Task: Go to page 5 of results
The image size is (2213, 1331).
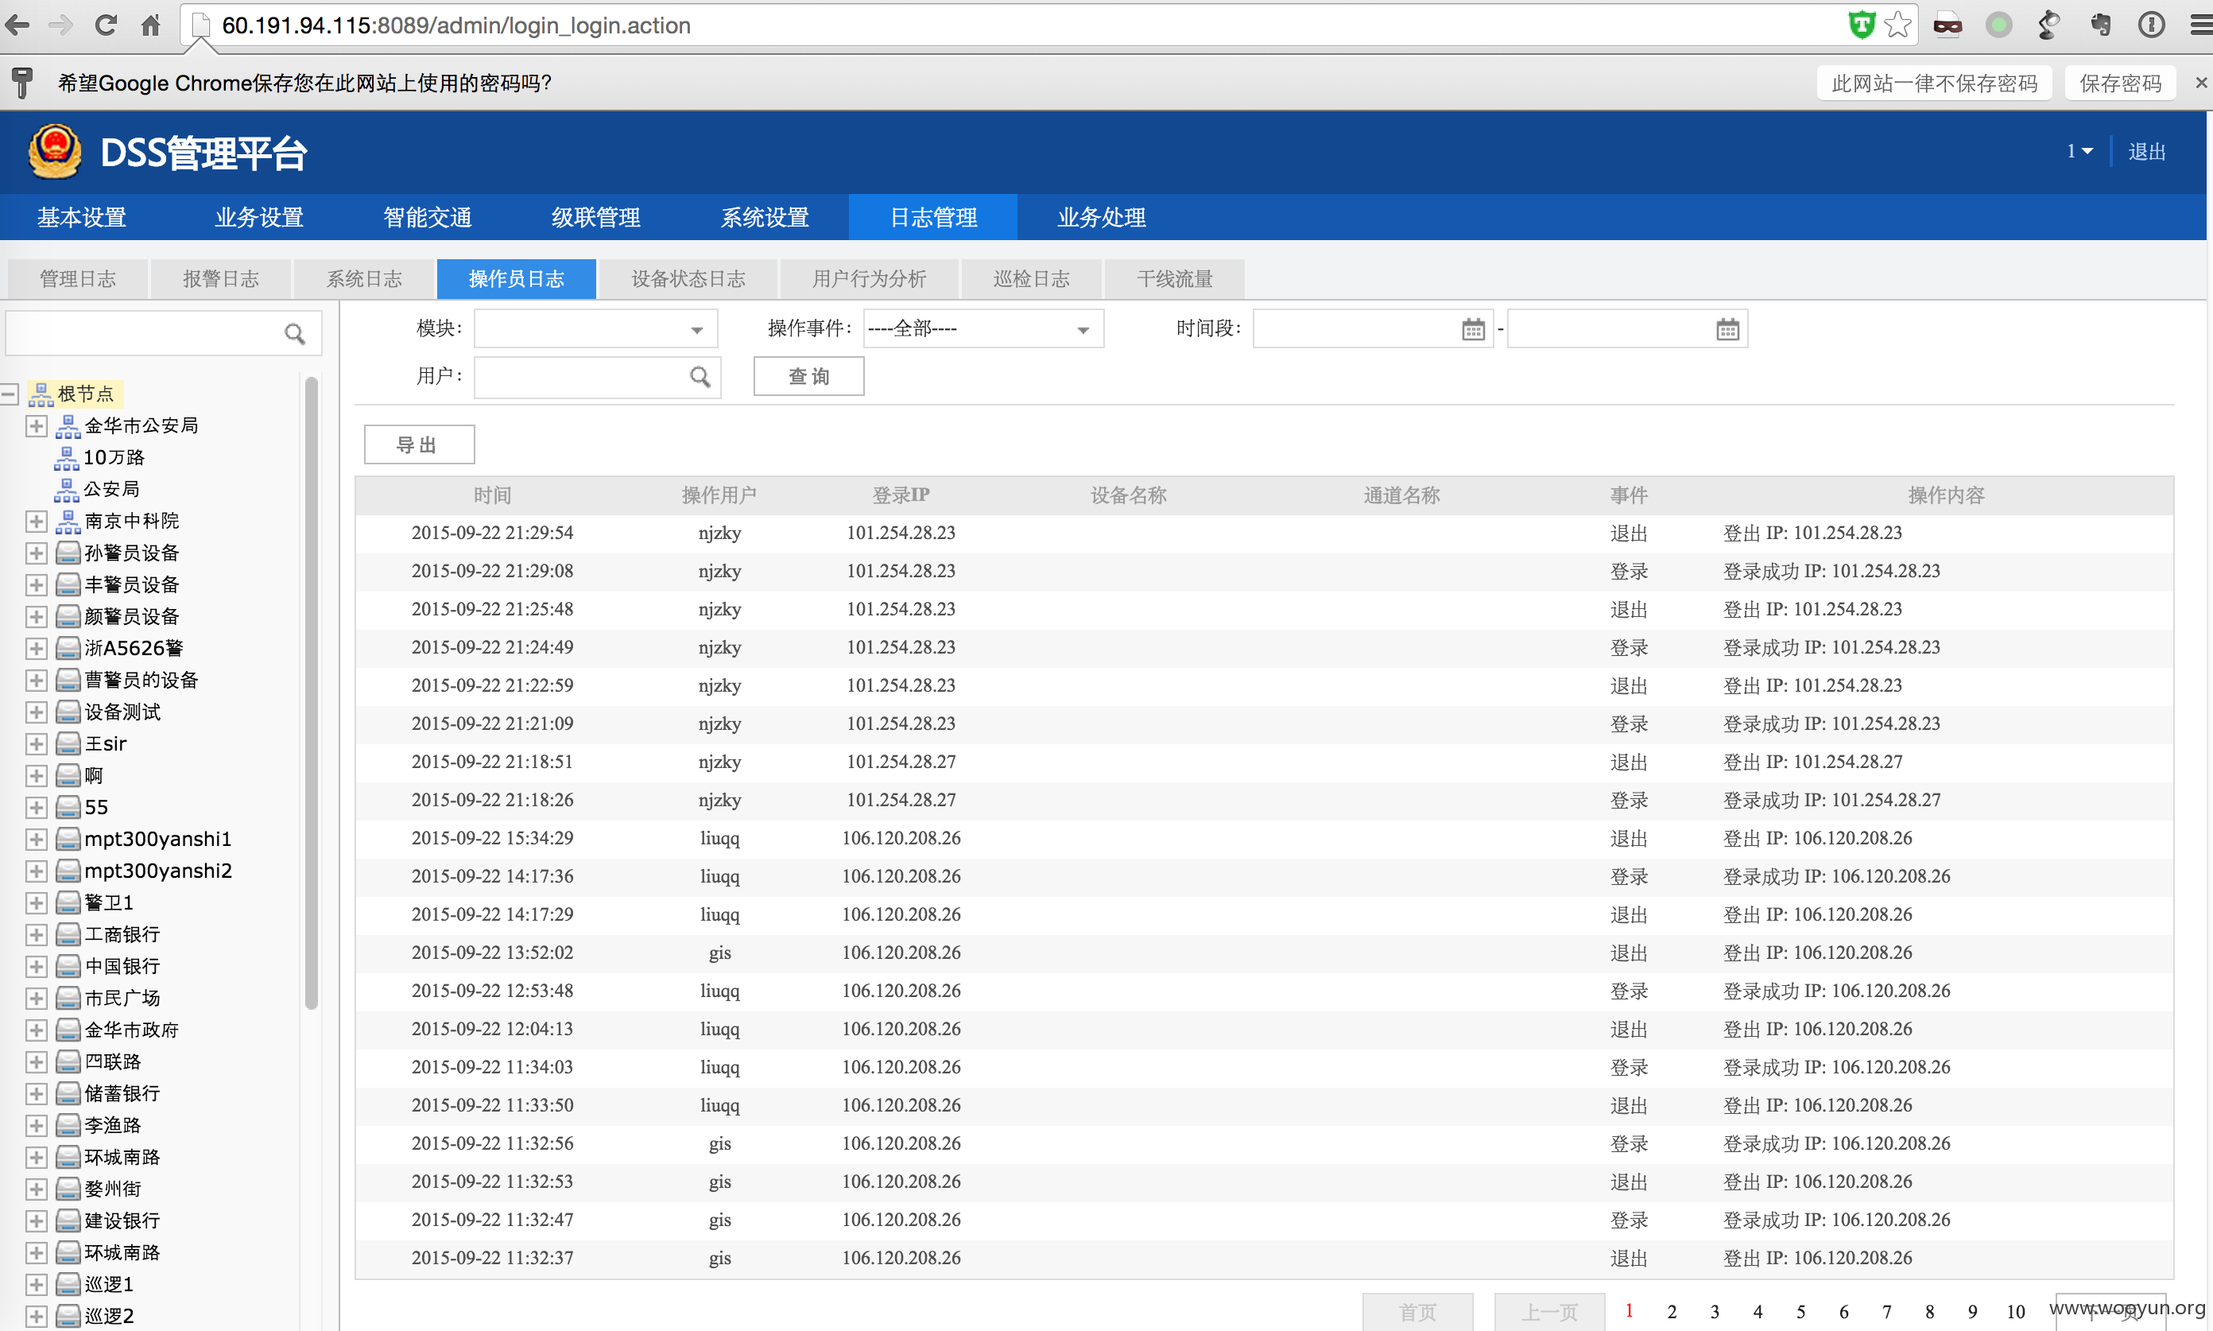Action: 1800,1311
